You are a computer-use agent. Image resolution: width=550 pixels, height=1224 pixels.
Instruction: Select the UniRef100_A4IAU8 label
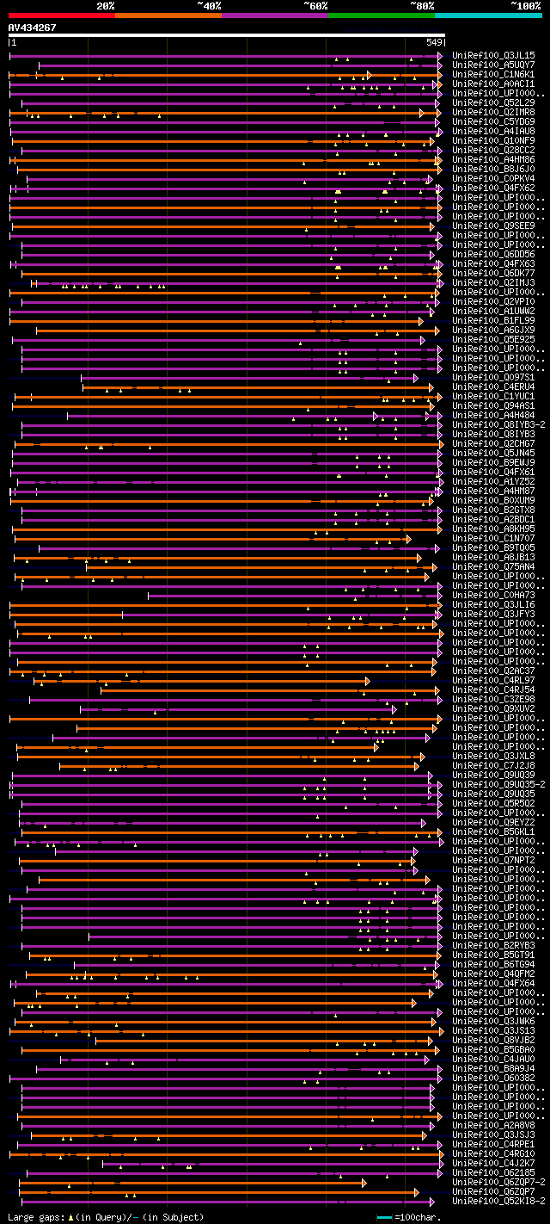(493, 131)
